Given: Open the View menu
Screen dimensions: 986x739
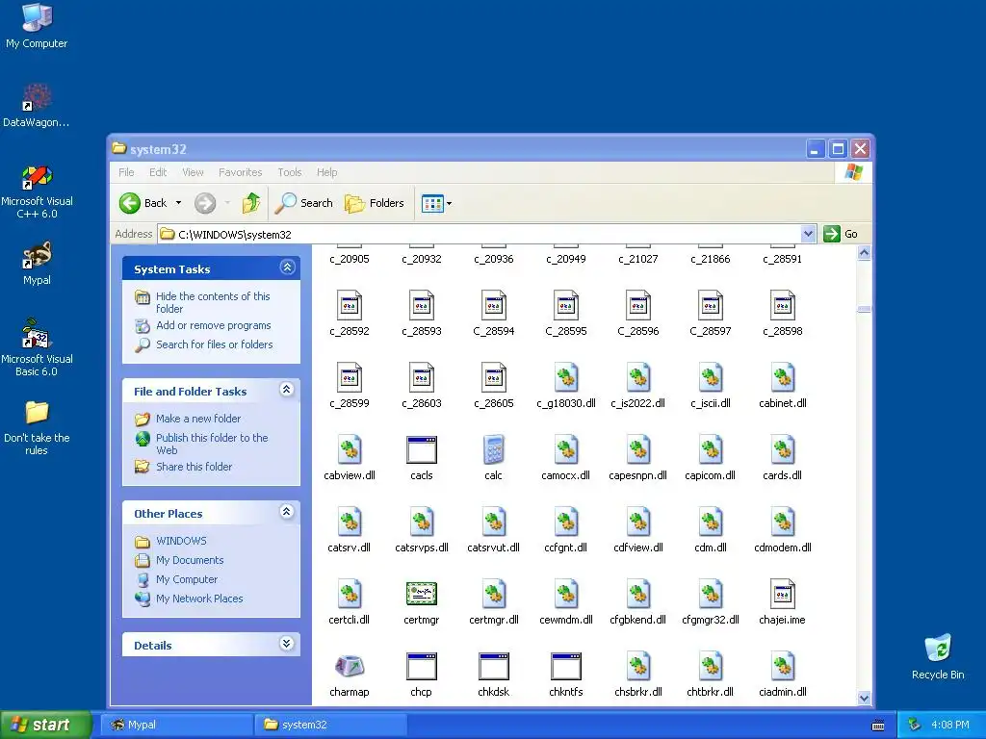Looking at the screenshot, I should click(x=193, y=172).
